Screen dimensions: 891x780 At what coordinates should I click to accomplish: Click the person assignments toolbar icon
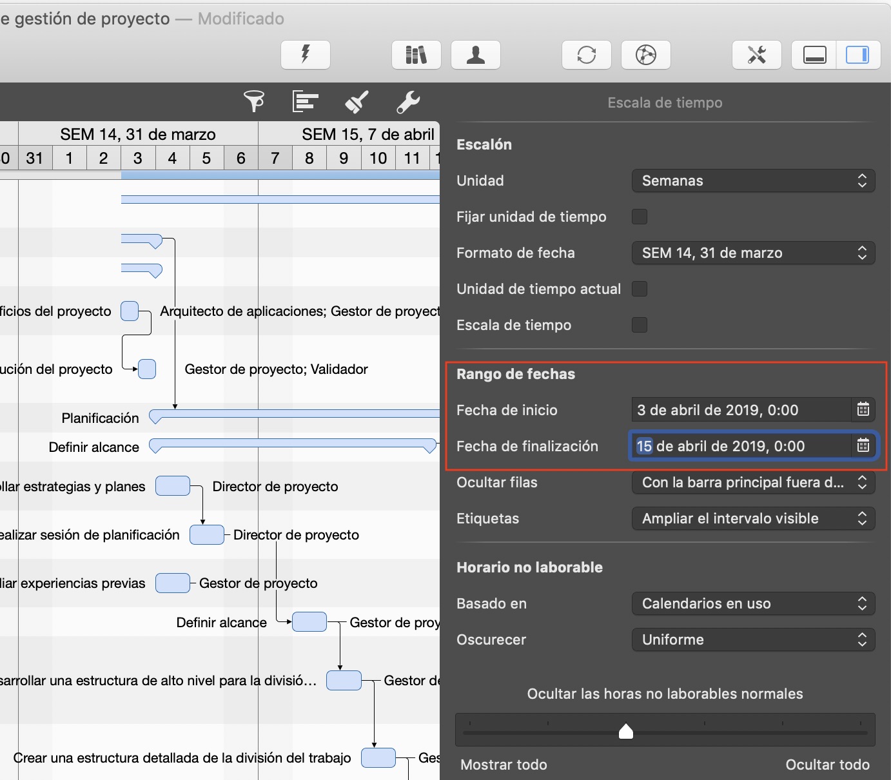coord(475,55)
